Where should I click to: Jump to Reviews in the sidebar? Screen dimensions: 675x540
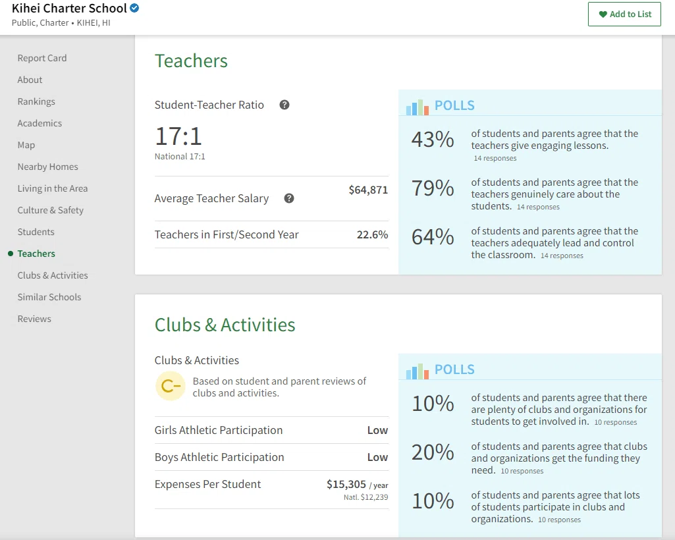coord(34,319)
